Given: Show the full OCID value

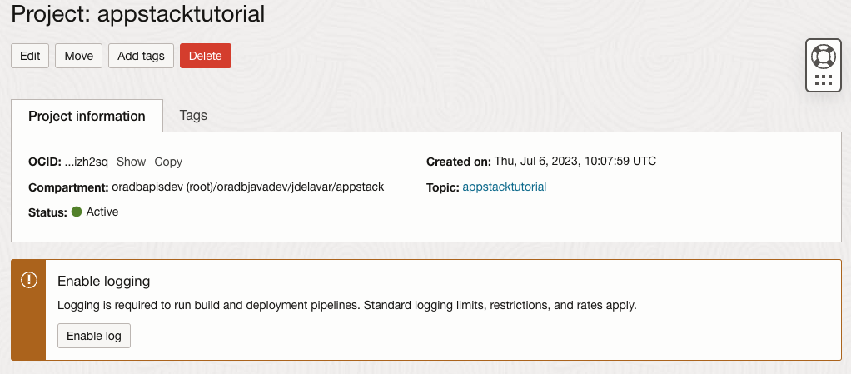Looking at the screenshot, I should click(132, 162).
